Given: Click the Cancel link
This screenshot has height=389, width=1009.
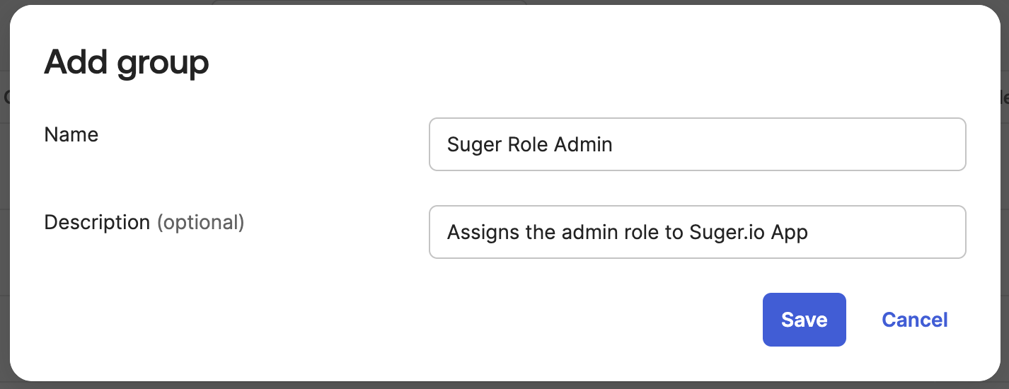Looking at the screenshot, I should point(914,320).
